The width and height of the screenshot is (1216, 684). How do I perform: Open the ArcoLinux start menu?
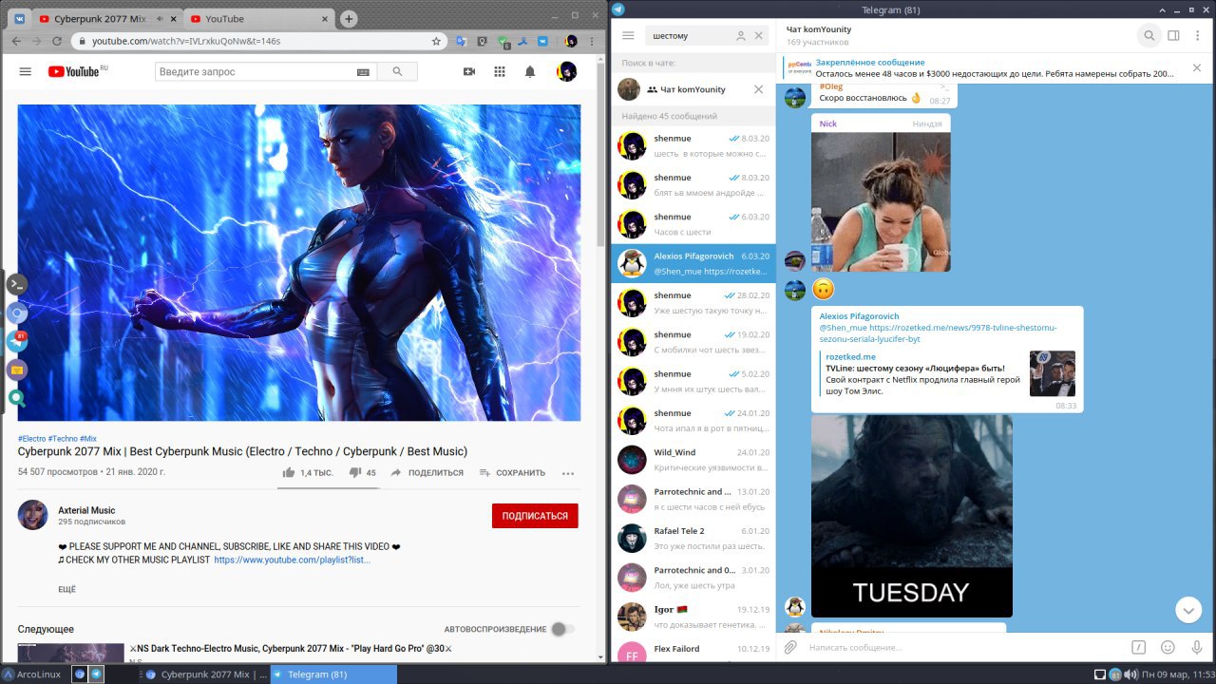pos(32,674)
